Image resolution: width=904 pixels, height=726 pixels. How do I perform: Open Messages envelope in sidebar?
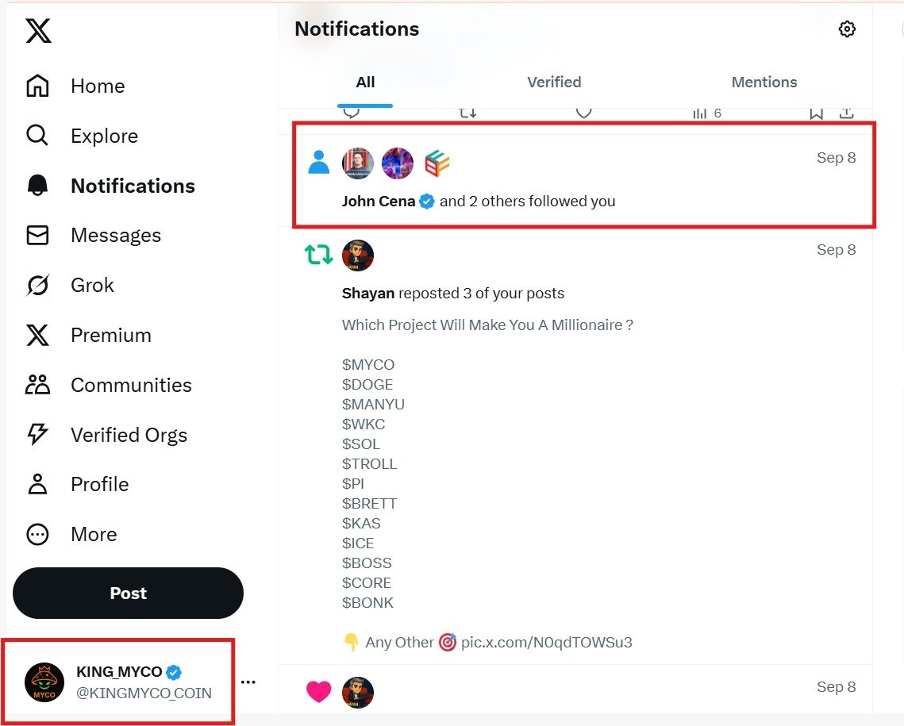pos(37,236)
